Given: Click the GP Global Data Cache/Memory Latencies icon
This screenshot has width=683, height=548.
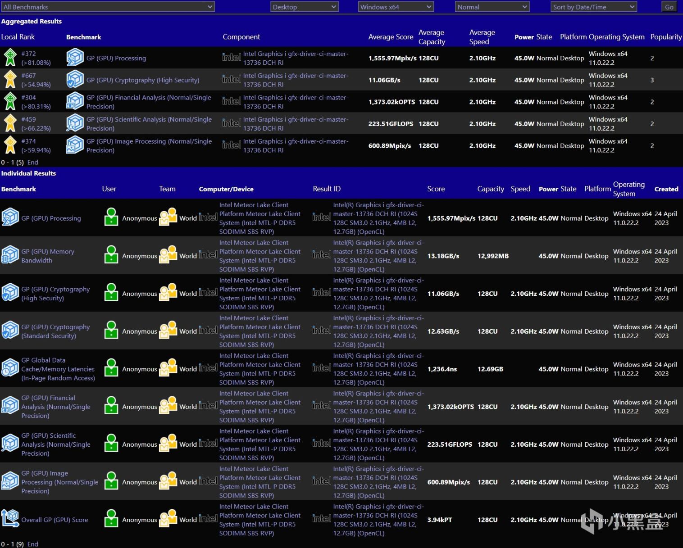Looking at the screenshot, I should click(x=10, y=368).
